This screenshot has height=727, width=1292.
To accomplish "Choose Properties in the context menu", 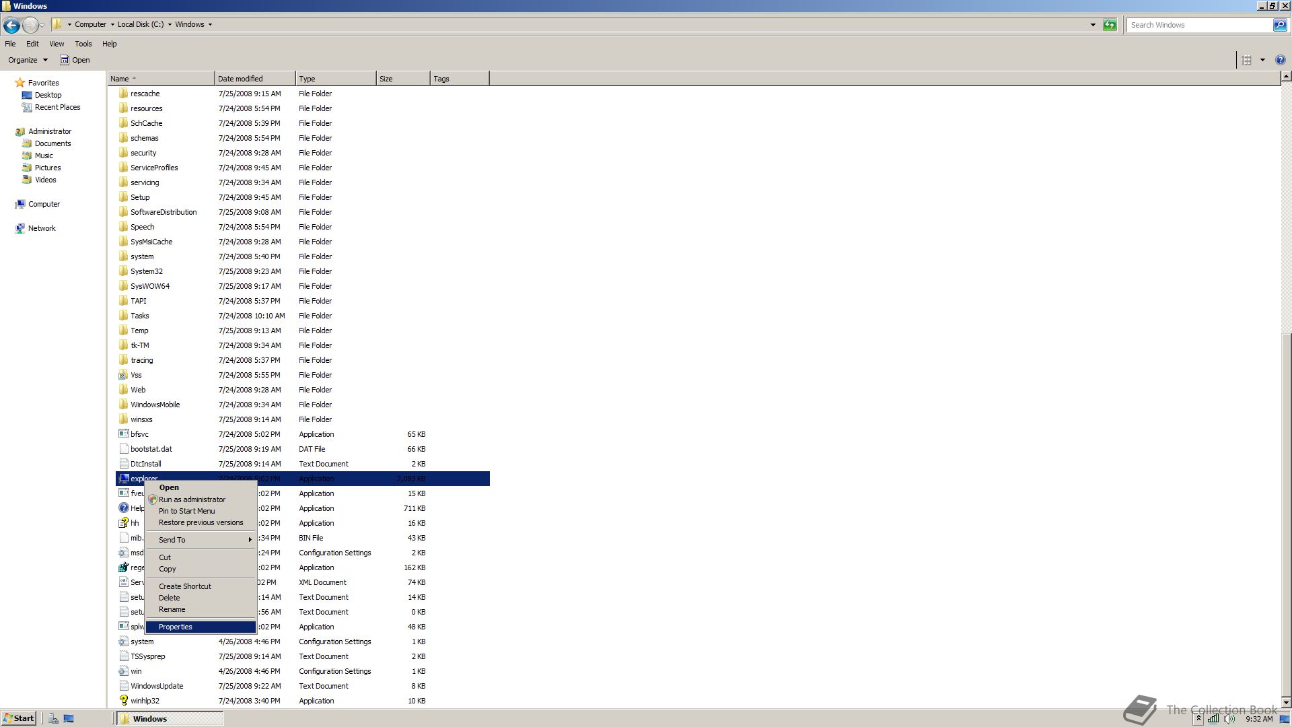I will 201,627.
